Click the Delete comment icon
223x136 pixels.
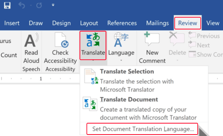[x=177, y=39]
